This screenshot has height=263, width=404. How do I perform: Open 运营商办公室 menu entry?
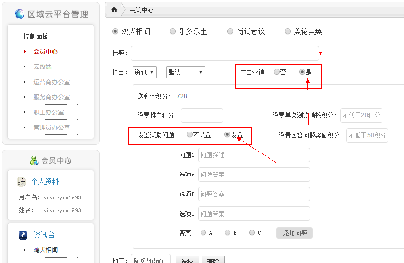(x=51, y=82)
